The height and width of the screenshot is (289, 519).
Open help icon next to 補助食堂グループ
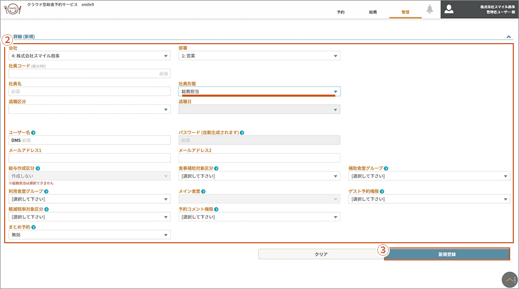point(386,168)
